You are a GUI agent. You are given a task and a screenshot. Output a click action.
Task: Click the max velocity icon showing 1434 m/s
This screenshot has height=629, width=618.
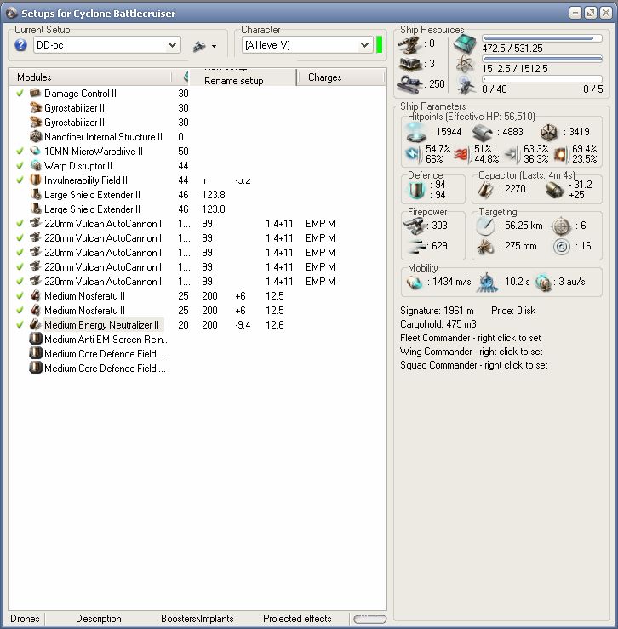pyautogui.click(x=415, y=282)
